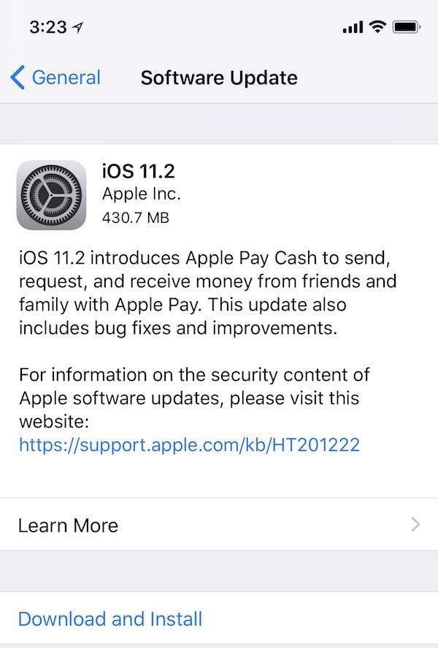Tap the cellular signal bars icon
Image resolution: width=438 pixels, height=648 pixels.
point(353,27)
